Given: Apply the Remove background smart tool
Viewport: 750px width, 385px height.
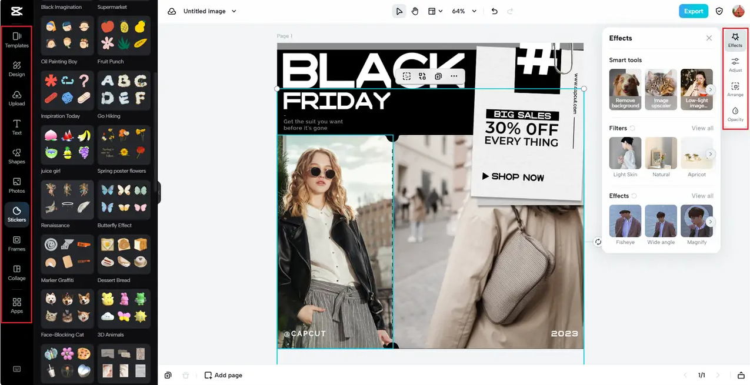Looking at the screenshot, I should (625, 89).
